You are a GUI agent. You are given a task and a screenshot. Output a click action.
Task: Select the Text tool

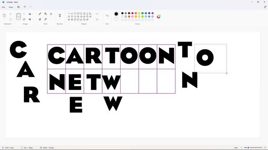[51, 14]
